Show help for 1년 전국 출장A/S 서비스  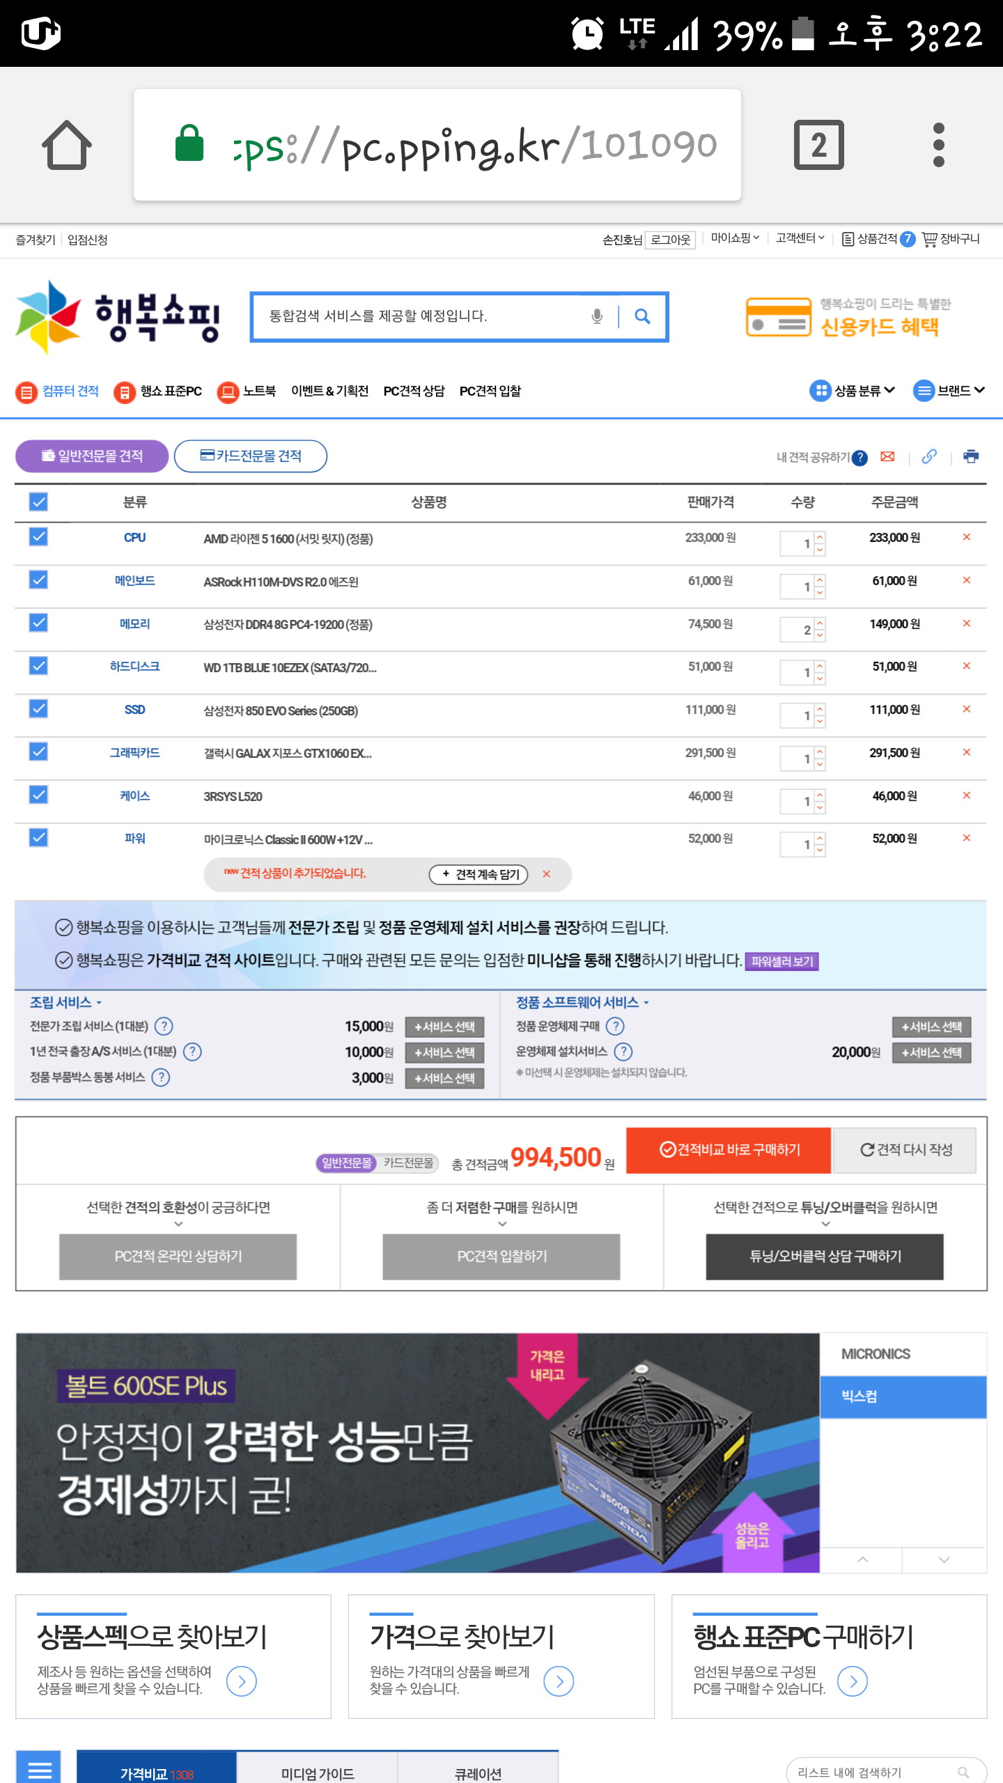192,1052
